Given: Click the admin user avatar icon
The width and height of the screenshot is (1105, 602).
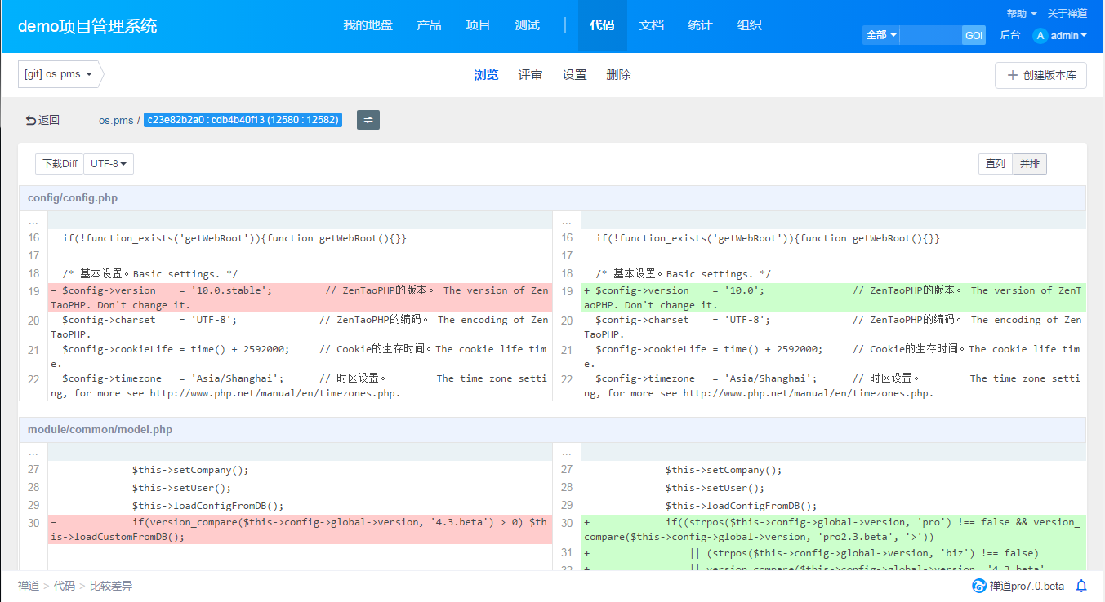Looking at the screenshot, I should (x=1040, y=35).
